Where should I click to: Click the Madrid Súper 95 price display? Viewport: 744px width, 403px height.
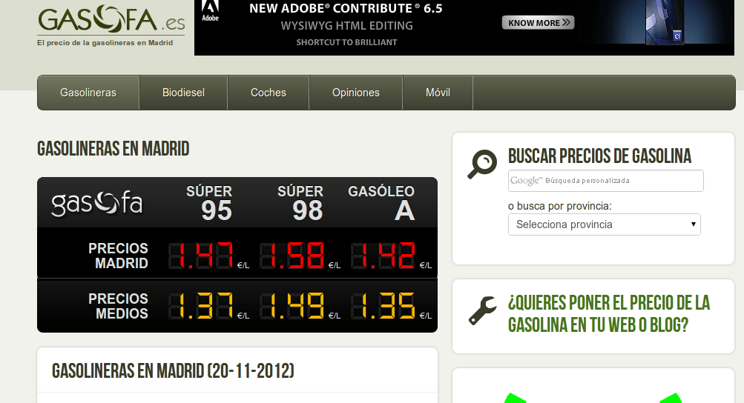click(x=201, y=256)
